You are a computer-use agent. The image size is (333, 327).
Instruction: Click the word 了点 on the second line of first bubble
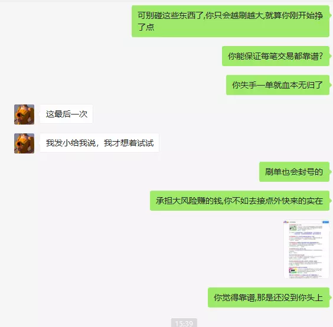tap(146, 27)
